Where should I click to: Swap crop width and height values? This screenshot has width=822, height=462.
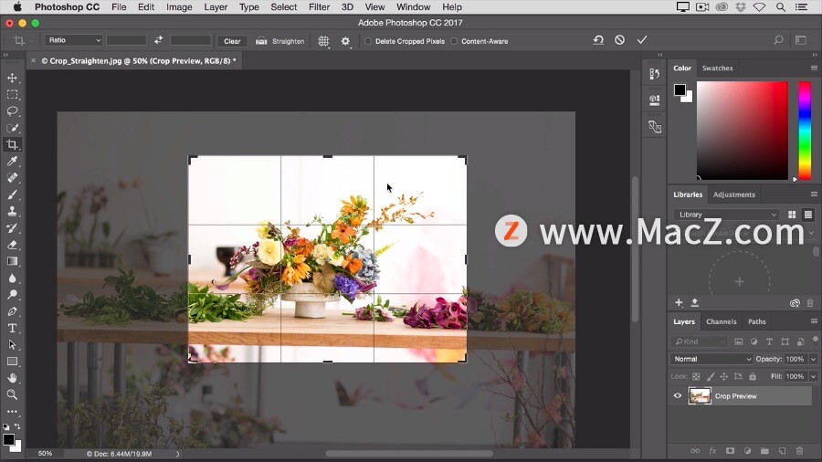(158, 40)
